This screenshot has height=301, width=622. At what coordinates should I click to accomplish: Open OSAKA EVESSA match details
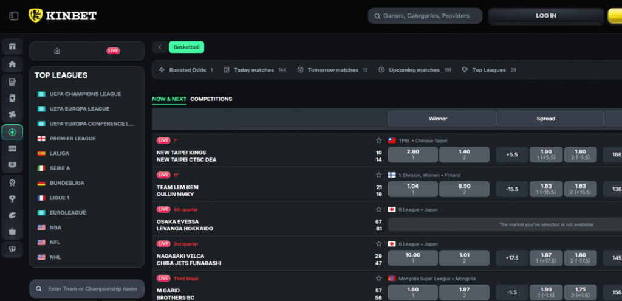click(x=178, y=221)
